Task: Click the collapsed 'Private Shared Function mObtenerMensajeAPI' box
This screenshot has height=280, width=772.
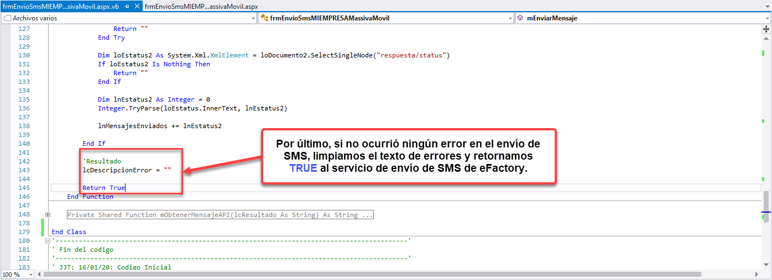Action: click(x=221, y=214)
